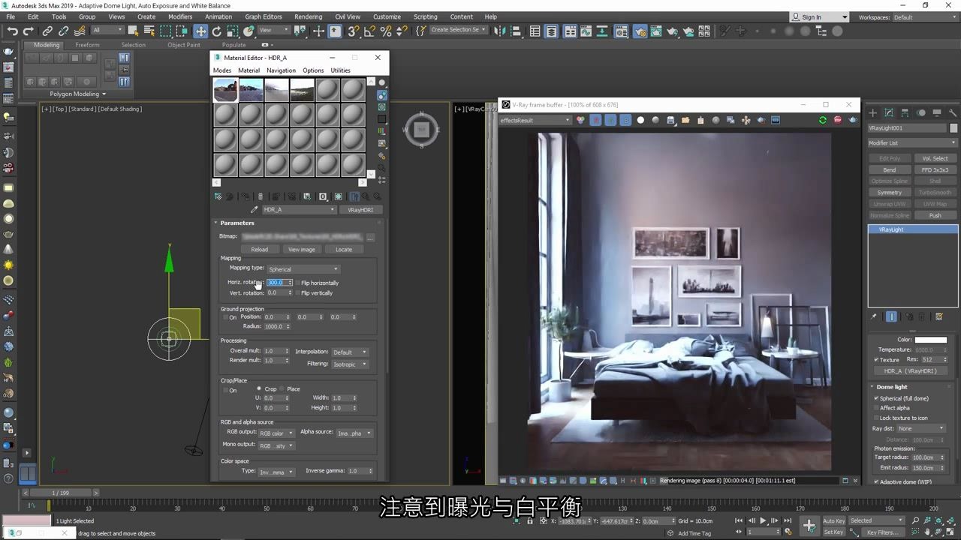Click the HDR_A ( VRayHDRI ) texture button
Screen dimensions: 961x540
tap(911, 370)
